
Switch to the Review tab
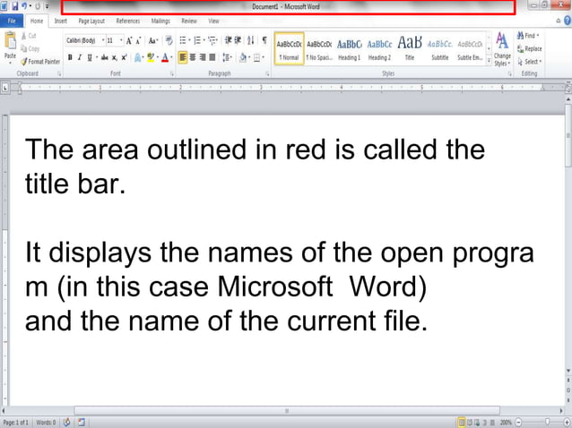coord(189,21)
